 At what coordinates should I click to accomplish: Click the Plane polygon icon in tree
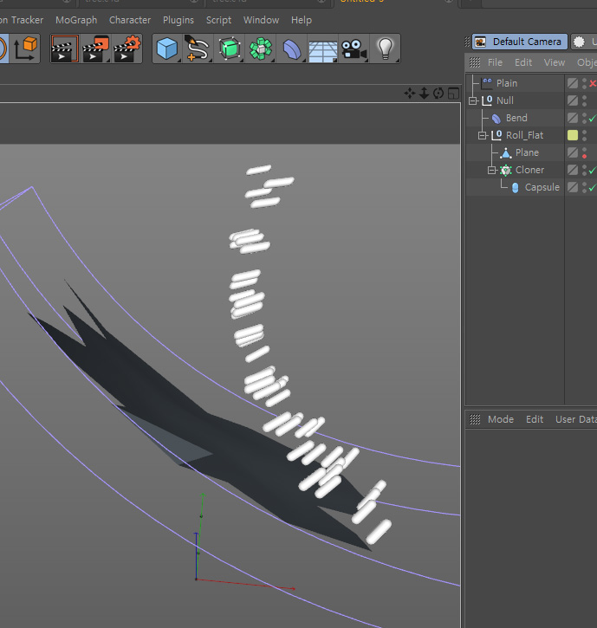[506, 152]
